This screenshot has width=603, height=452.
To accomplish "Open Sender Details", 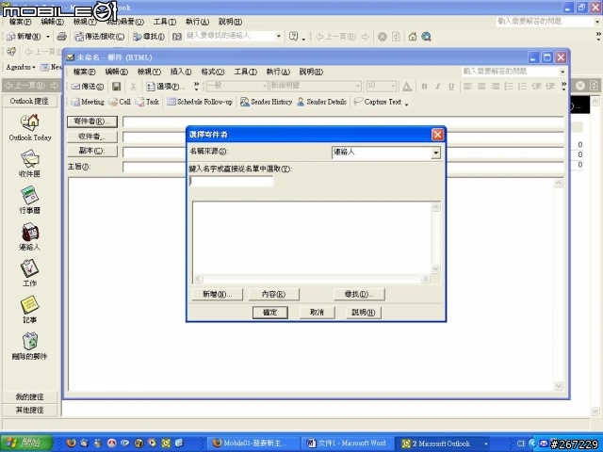I will coord(322,102).
